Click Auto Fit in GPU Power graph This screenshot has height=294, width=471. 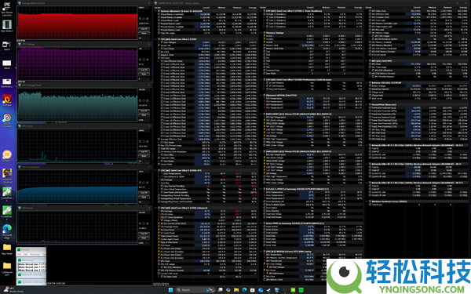coord(144,234)
